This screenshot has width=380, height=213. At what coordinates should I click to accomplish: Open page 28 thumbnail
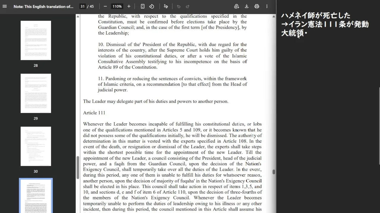click(x=36, y=40)
